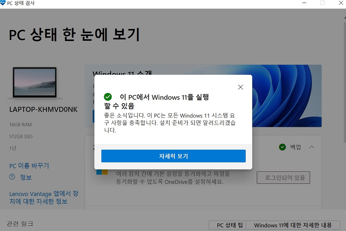The image size is (346, 231).
Task: Click the 자세히 보기 button
Action: point(173,156)
